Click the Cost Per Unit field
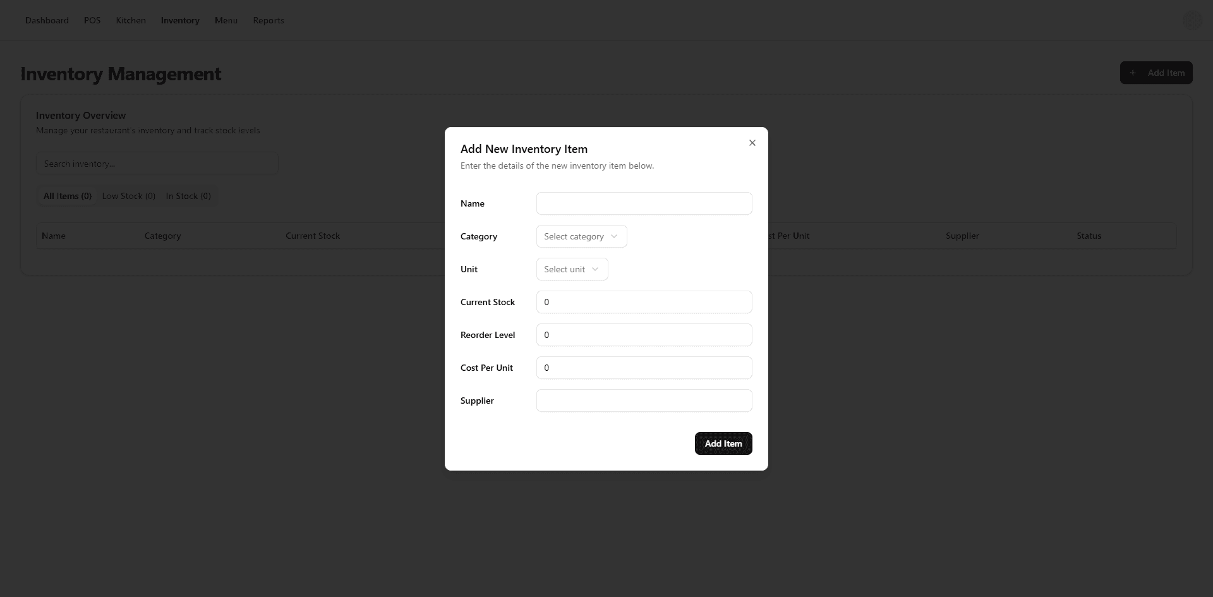The image size is (1213, 597). pyautogui.click(x=644, y=368)
